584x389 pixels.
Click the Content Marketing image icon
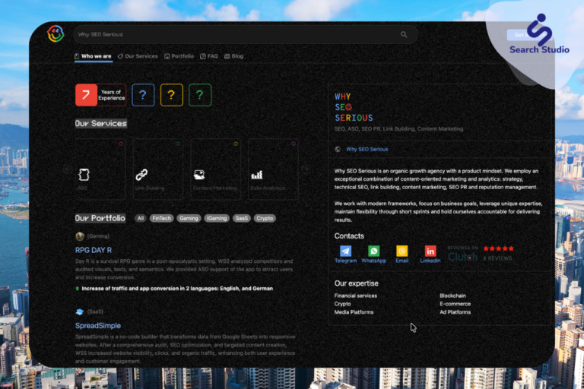(x=199, y=175)
